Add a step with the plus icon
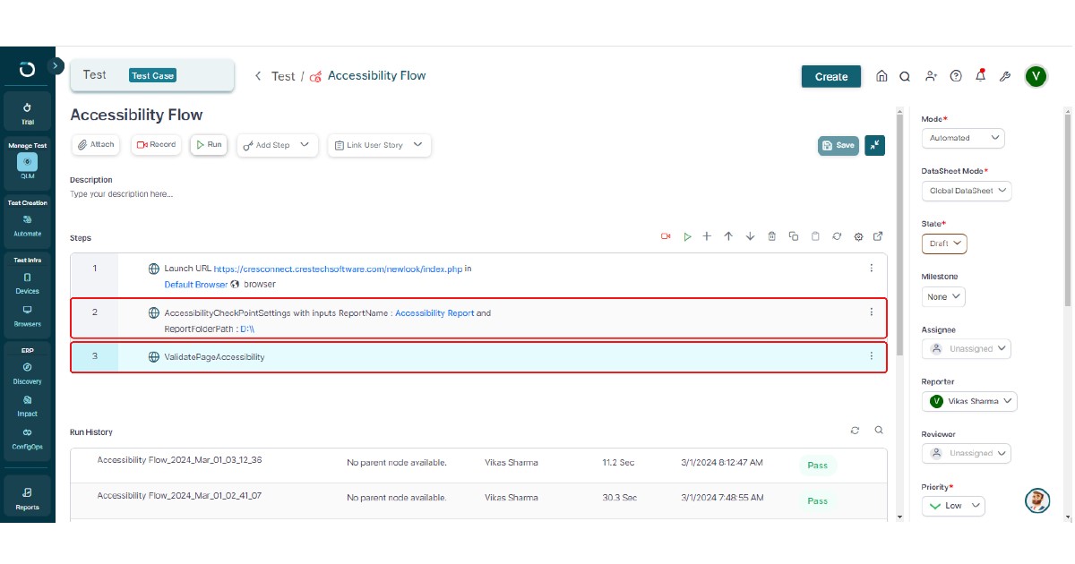This screenshot has width=1075, height=564. click(707, 236)
